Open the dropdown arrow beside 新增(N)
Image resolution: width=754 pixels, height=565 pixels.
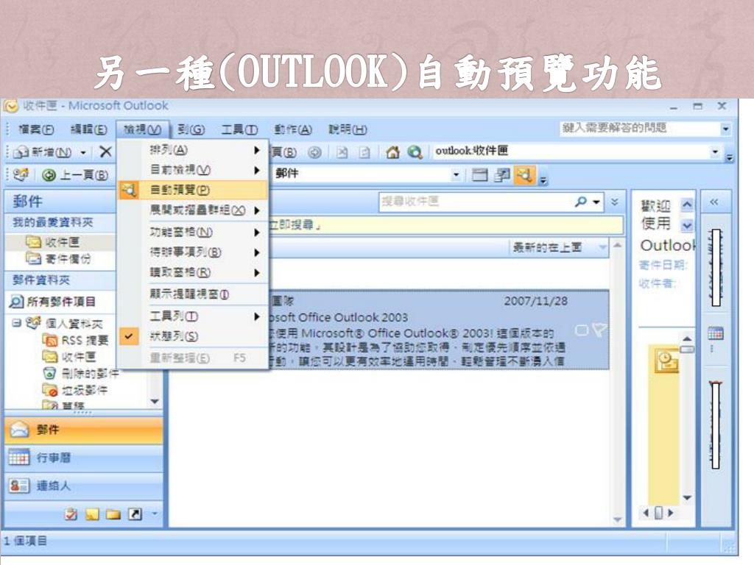[x=83, y=153]
